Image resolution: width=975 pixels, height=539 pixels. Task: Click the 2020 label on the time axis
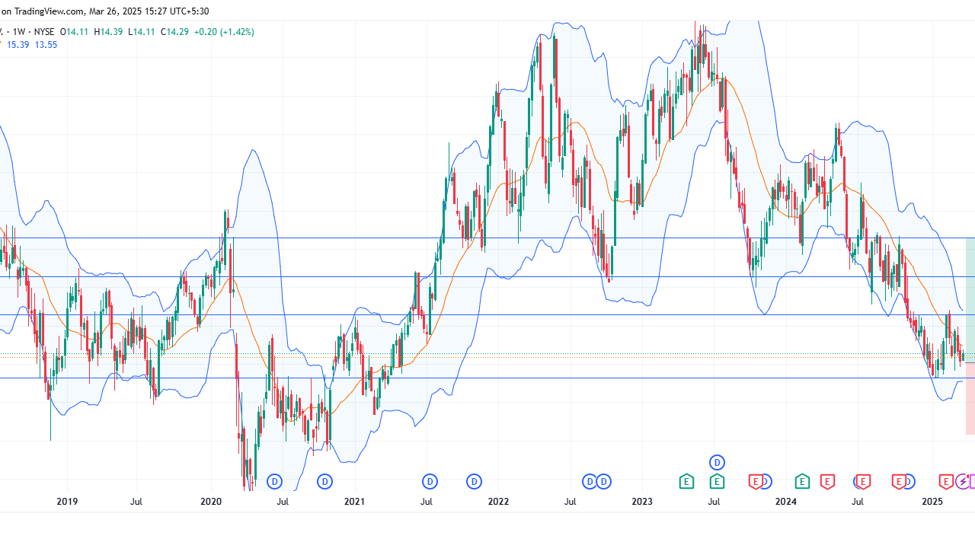point(211,502)
